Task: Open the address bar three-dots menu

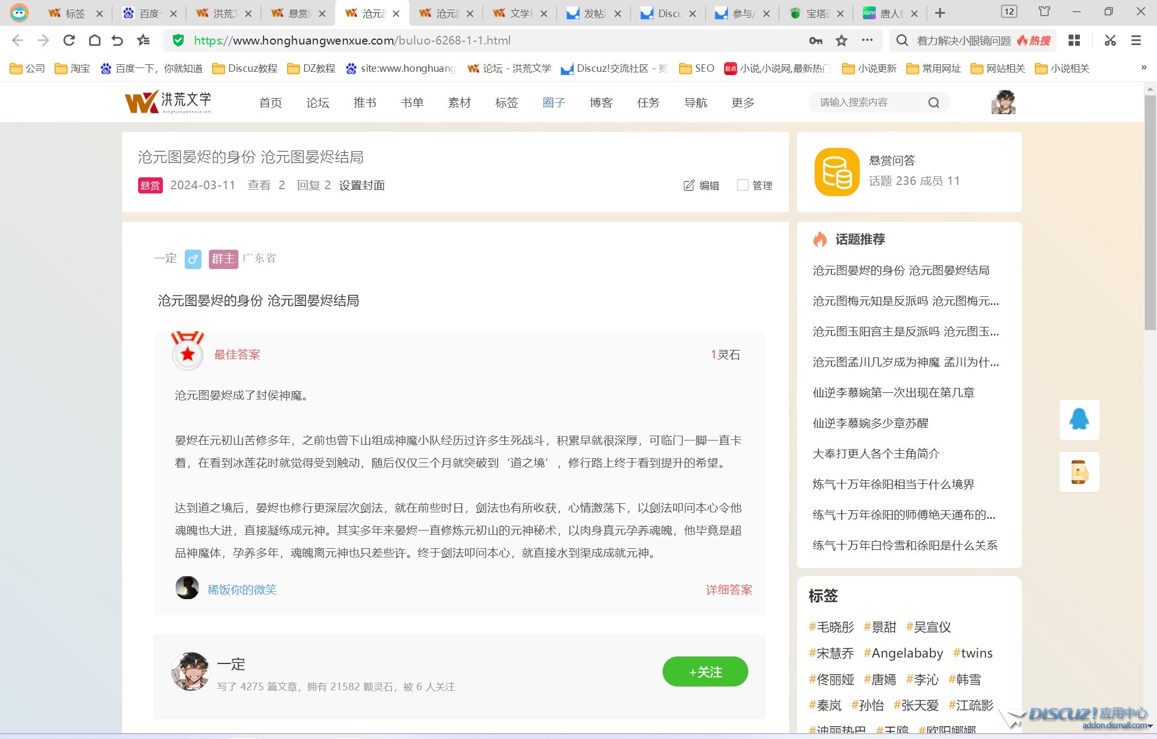Action: (867, 40)
